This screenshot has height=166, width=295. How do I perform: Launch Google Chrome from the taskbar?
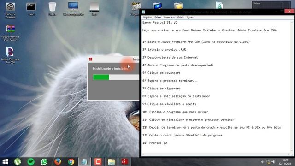click(x=71, y=162)
